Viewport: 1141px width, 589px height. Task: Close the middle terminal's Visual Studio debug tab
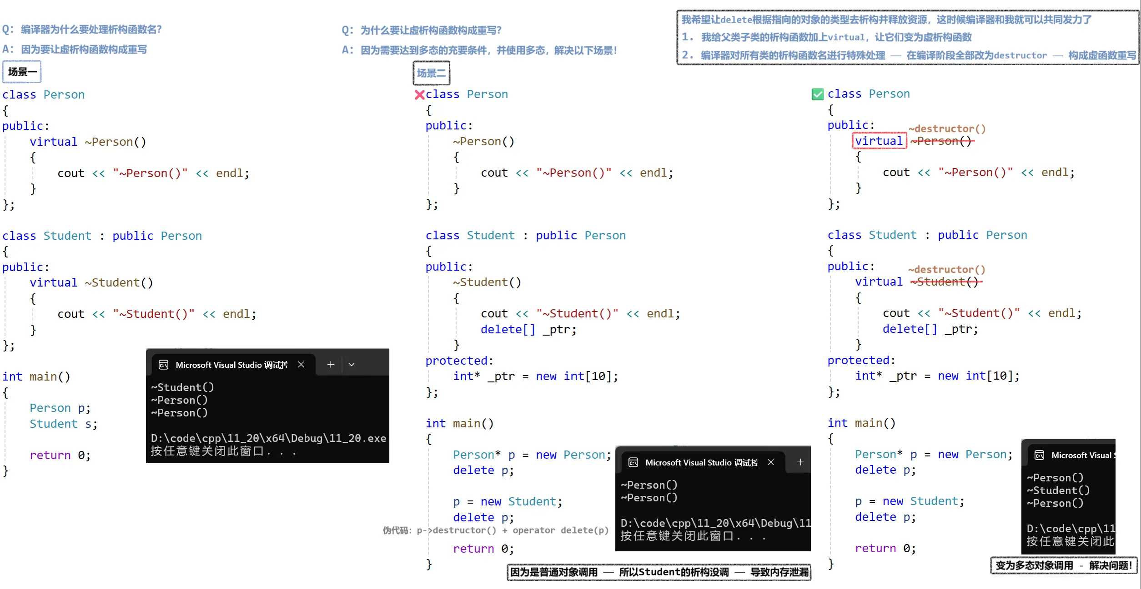click(x=771, y=462)
